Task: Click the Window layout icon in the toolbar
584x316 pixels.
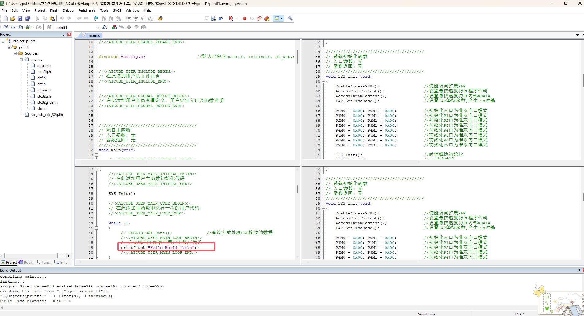Action: [277, 18]
